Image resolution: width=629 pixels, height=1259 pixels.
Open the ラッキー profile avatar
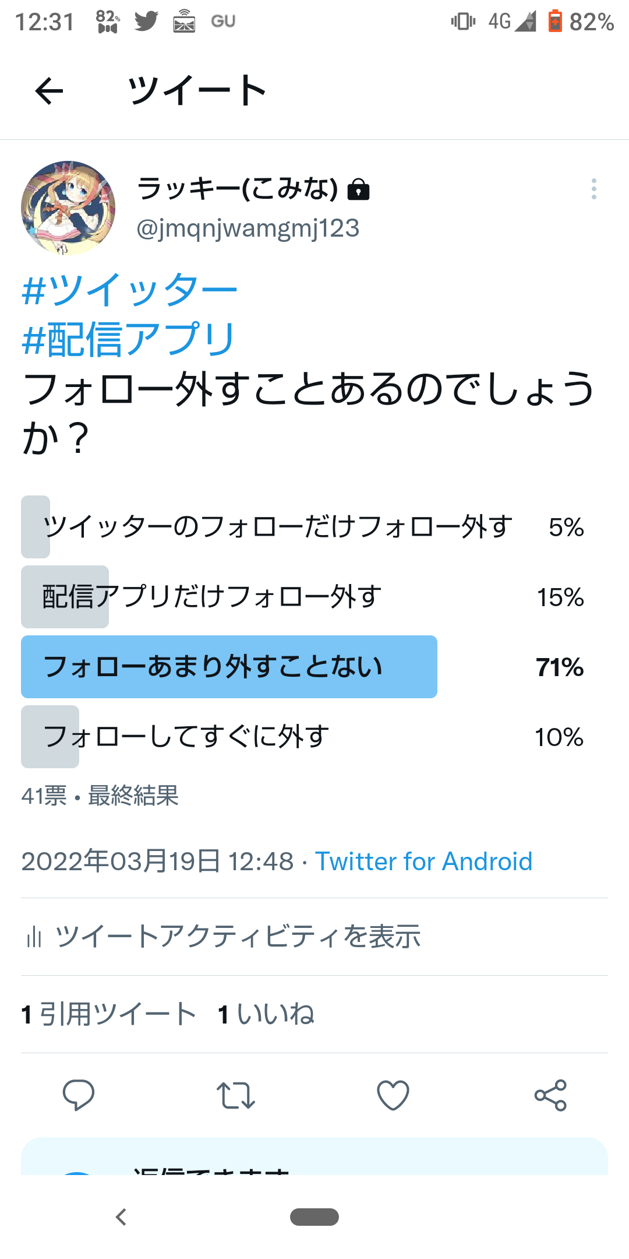point(68,208)
